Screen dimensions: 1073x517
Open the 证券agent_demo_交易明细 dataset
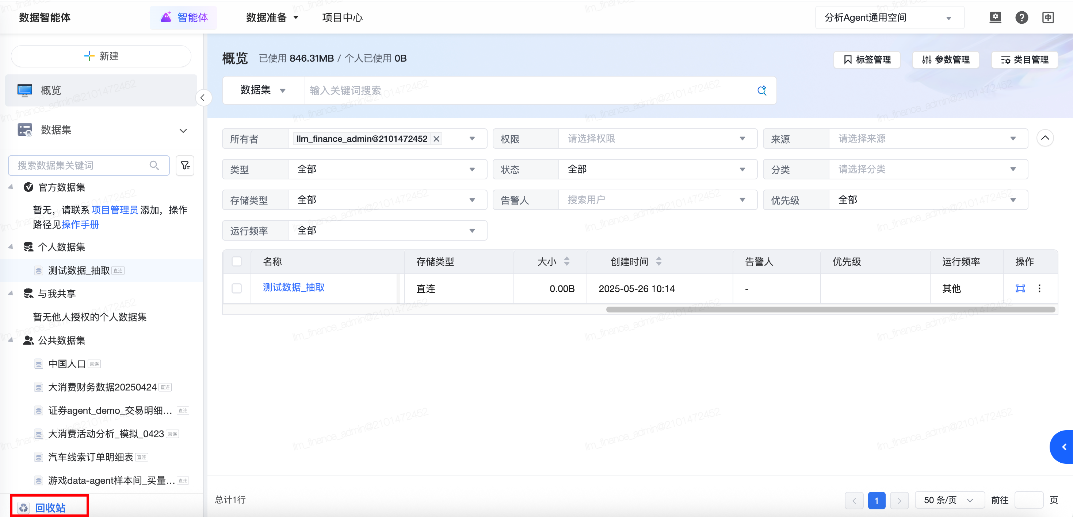point(110,410)
